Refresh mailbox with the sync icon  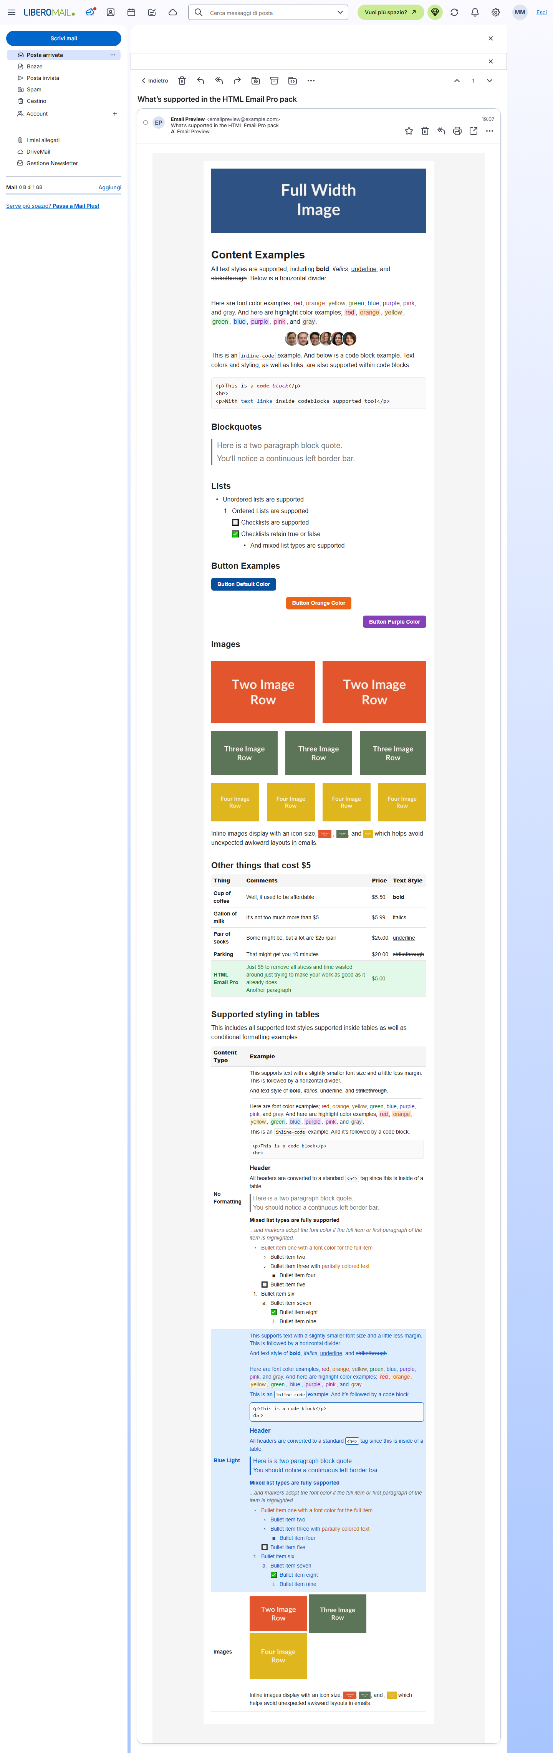(x=454, y=12)
